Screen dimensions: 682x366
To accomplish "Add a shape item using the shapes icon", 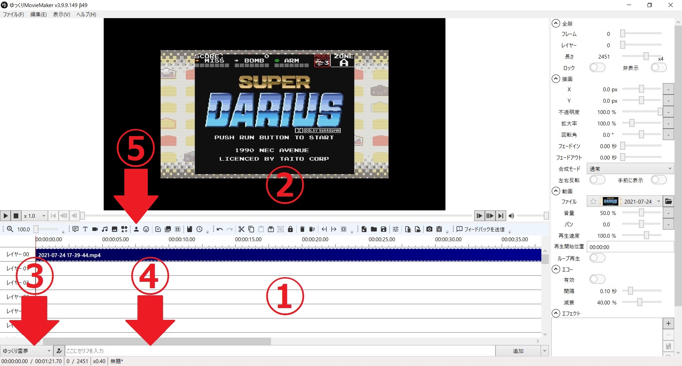I will point(124,229).
